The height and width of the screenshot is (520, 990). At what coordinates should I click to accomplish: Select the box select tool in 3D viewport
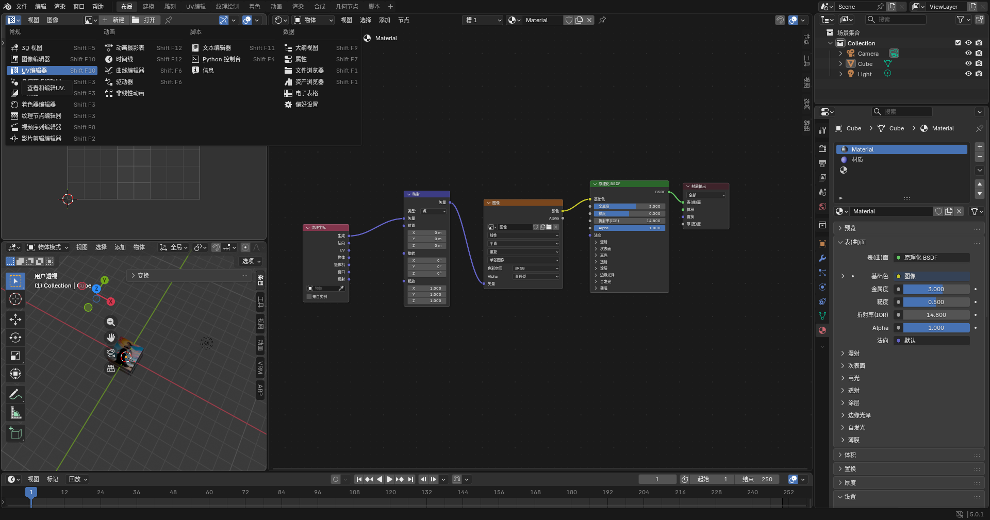(15, 281)
